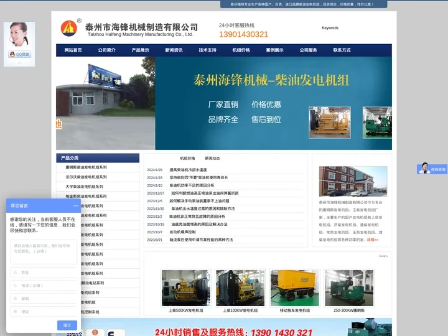Image resolution: width=448 pixels, height=336 pixels.
Task: Click the 250-300KW康明斯 product thumbnail
Action: (348, 287)
